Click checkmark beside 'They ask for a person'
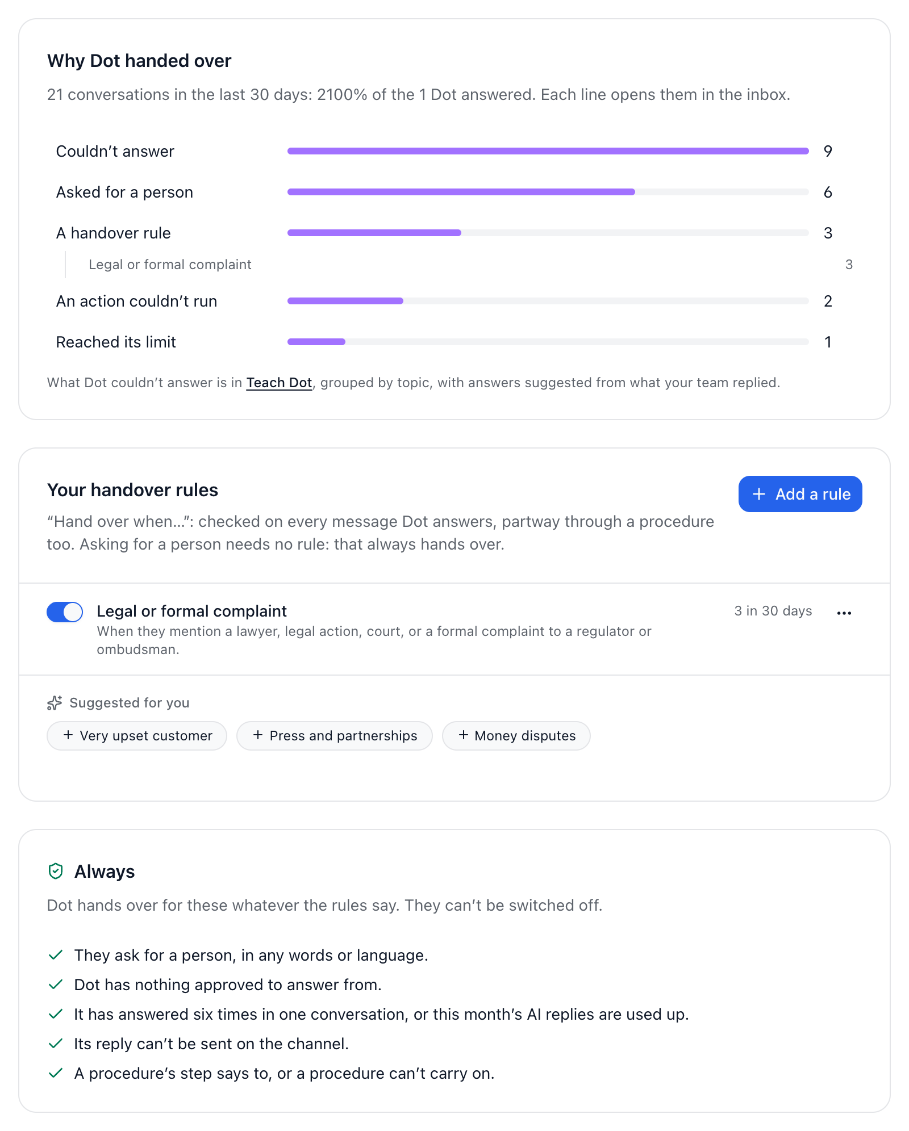 pos(56,955)
